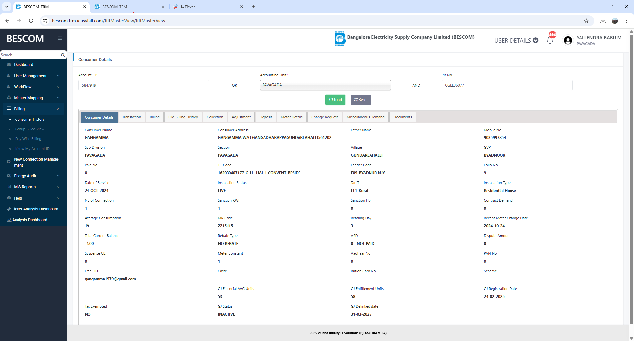Click the Chrome profile avatar icon
This screenshot has width=634, height=341.
click(x=615, y=21)
